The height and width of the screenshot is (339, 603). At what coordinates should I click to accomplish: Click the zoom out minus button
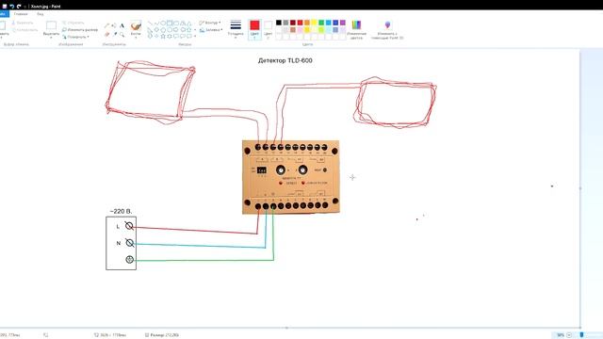pos(569,335)
